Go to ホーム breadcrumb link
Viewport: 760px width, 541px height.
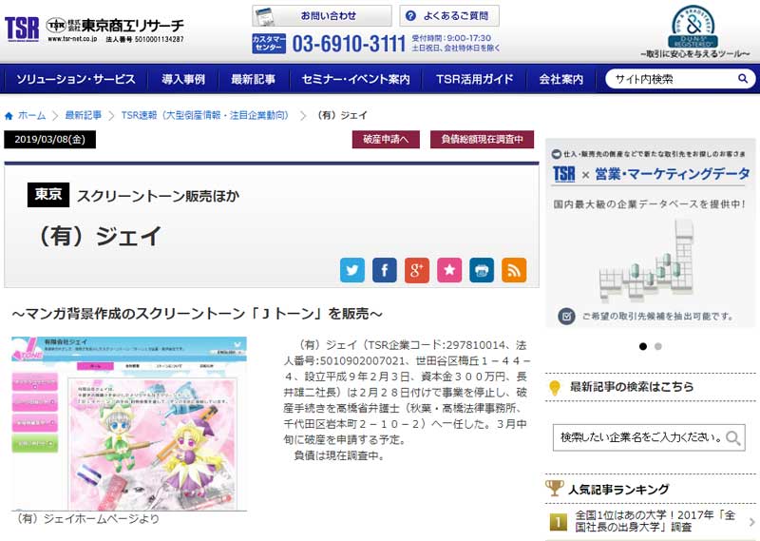(x=30, y=115)
